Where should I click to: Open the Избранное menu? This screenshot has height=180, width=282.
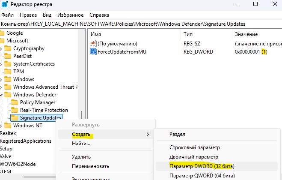click(70, 15)
